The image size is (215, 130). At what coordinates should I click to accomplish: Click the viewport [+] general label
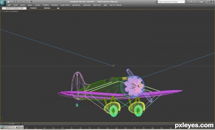(3, 11)
